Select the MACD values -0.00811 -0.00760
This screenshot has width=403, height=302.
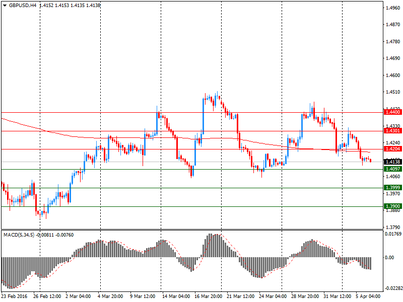click(55, 235)
